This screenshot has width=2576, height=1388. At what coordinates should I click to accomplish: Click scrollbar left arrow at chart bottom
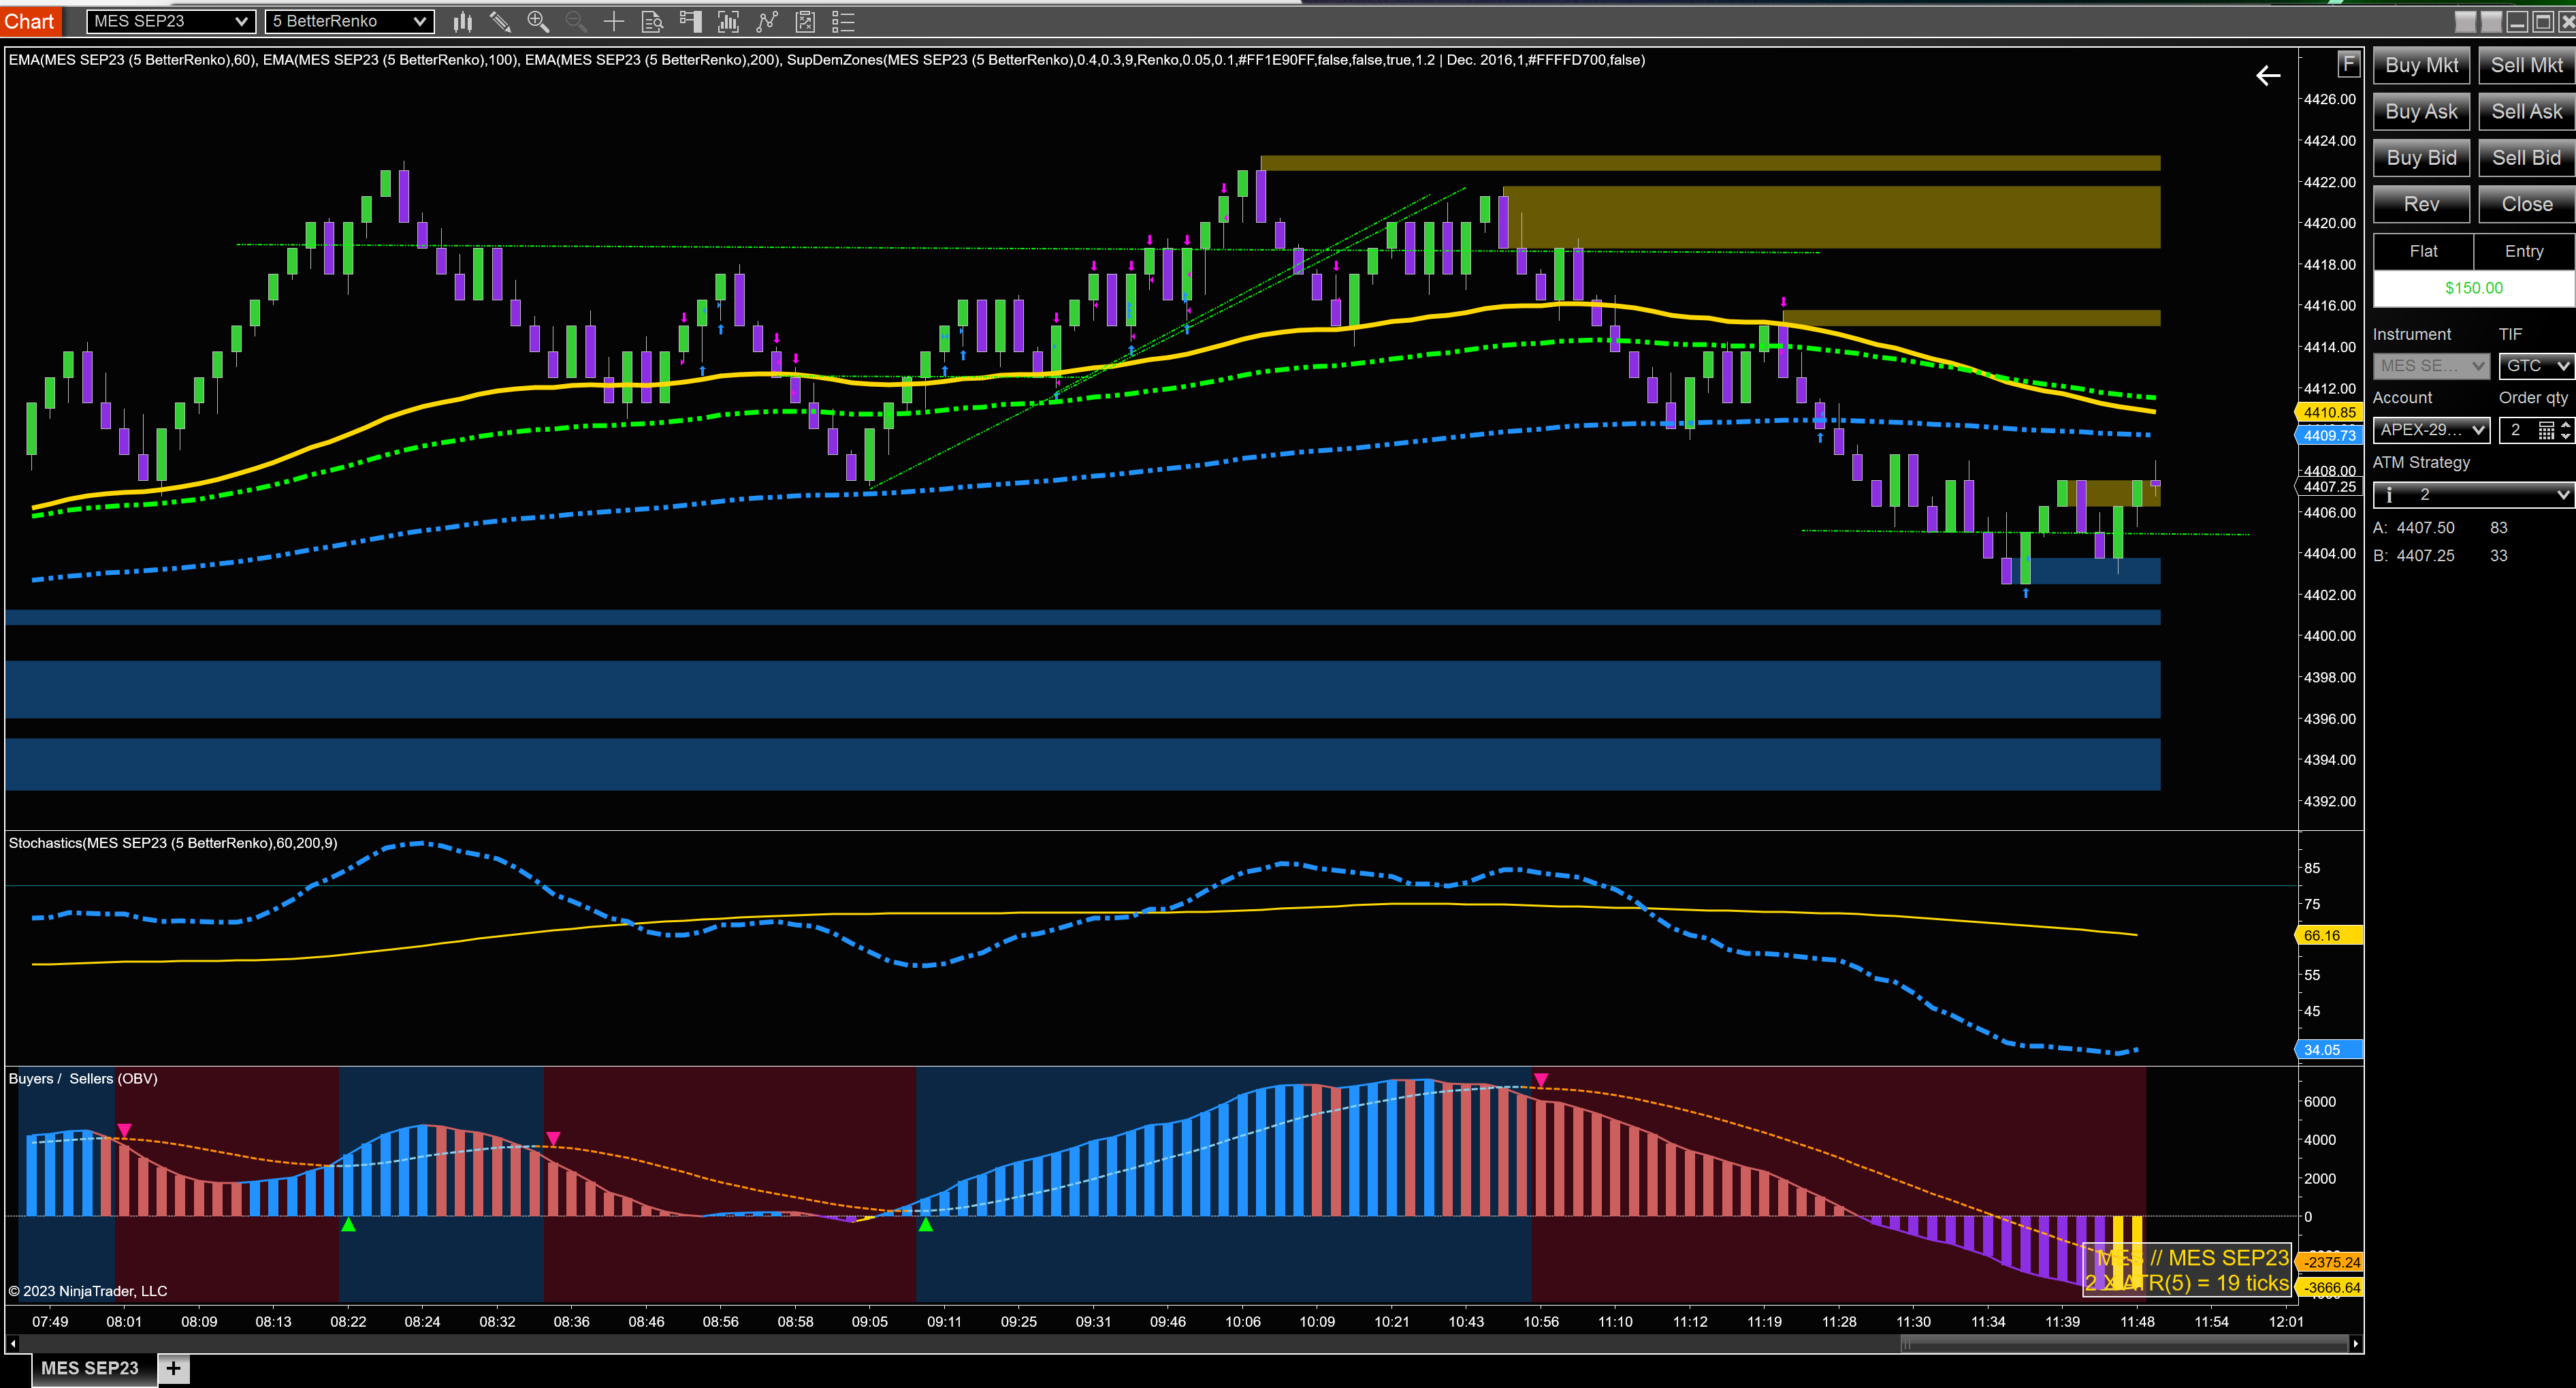pos(12,1344)
